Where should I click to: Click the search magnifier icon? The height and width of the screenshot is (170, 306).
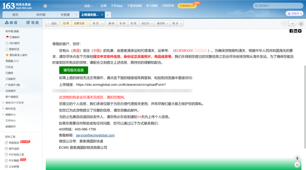[x=256, y=6]
